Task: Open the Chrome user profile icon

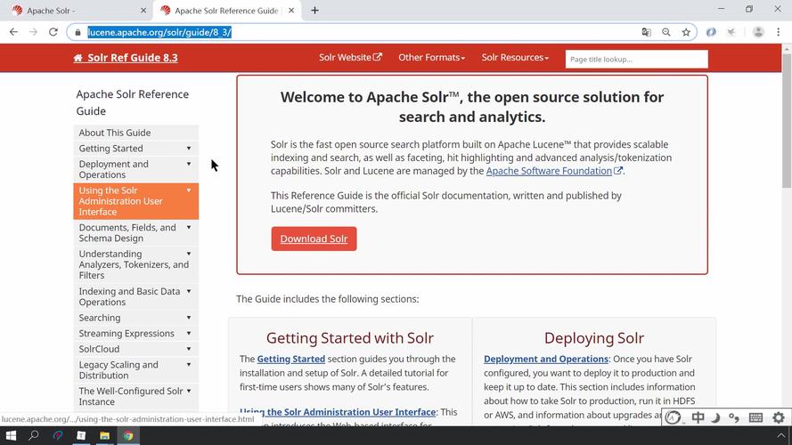Action: pos(758,32)
